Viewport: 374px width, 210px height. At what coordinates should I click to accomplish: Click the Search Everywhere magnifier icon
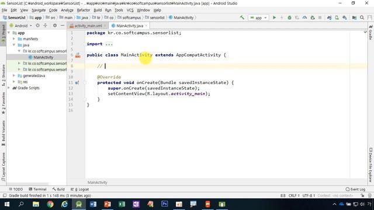pyautogui.click(x=362, y=17)
